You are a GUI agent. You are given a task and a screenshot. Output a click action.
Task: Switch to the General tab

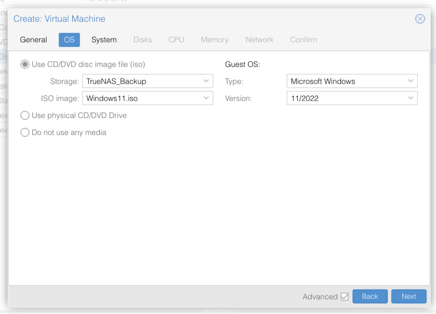pos(33,40)
